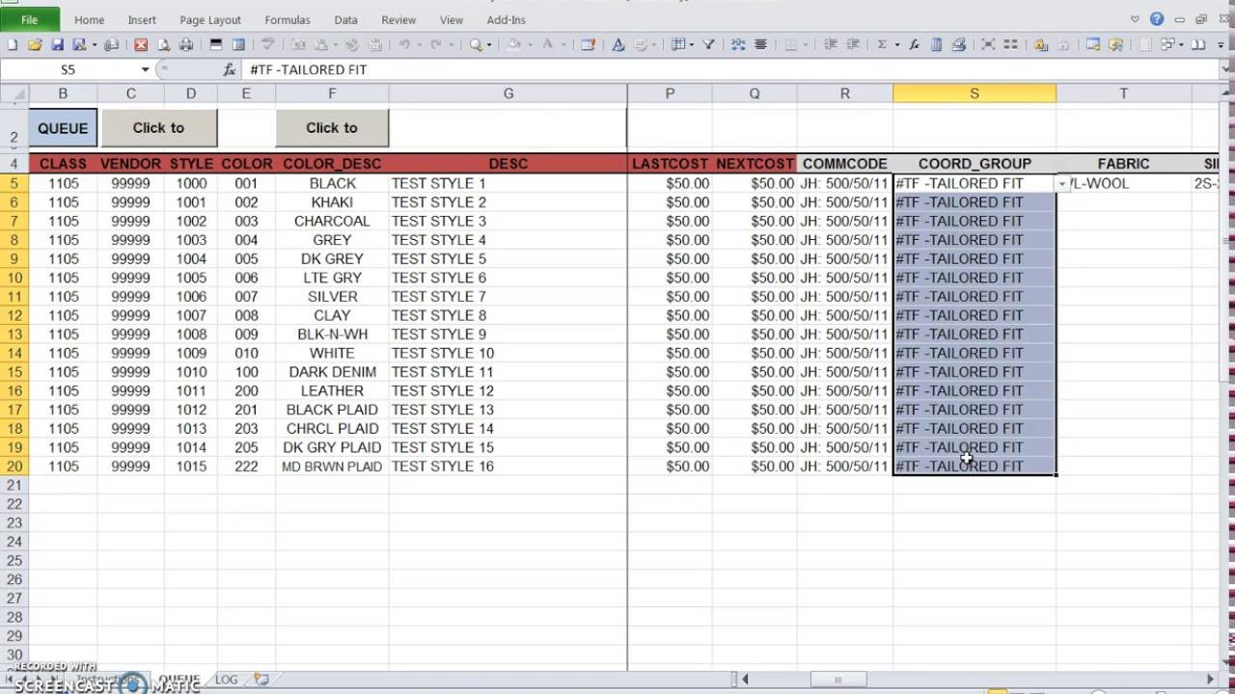Screen dimensions: 1235x694
Task: Open Excel Help question mark
Action: tap(1156, 19)
